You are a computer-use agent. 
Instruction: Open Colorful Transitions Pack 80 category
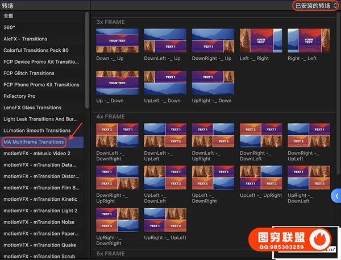point(38,50)
